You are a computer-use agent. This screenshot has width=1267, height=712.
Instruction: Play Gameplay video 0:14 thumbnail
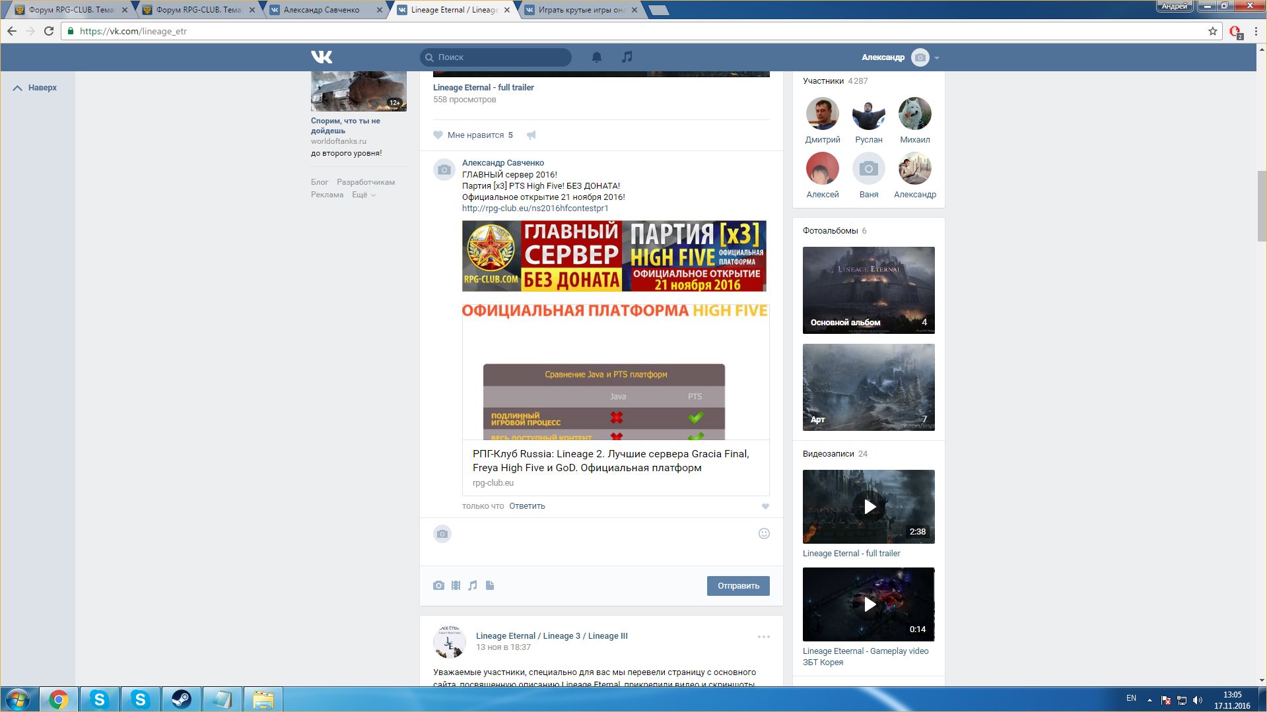click(x=869, y=604)
